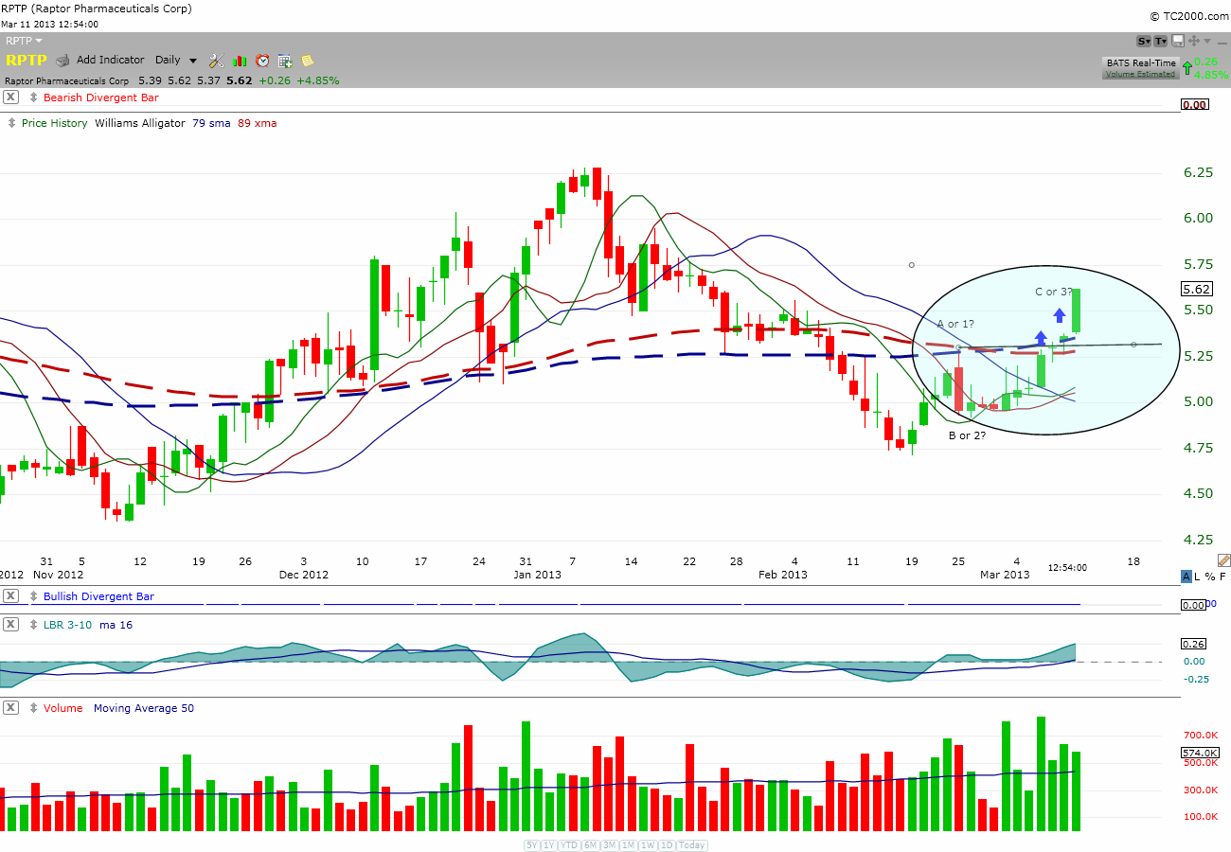The width and height of the screenshot is (1231, 852).
Task: Close the Volume pane with X
Action: 10,708
